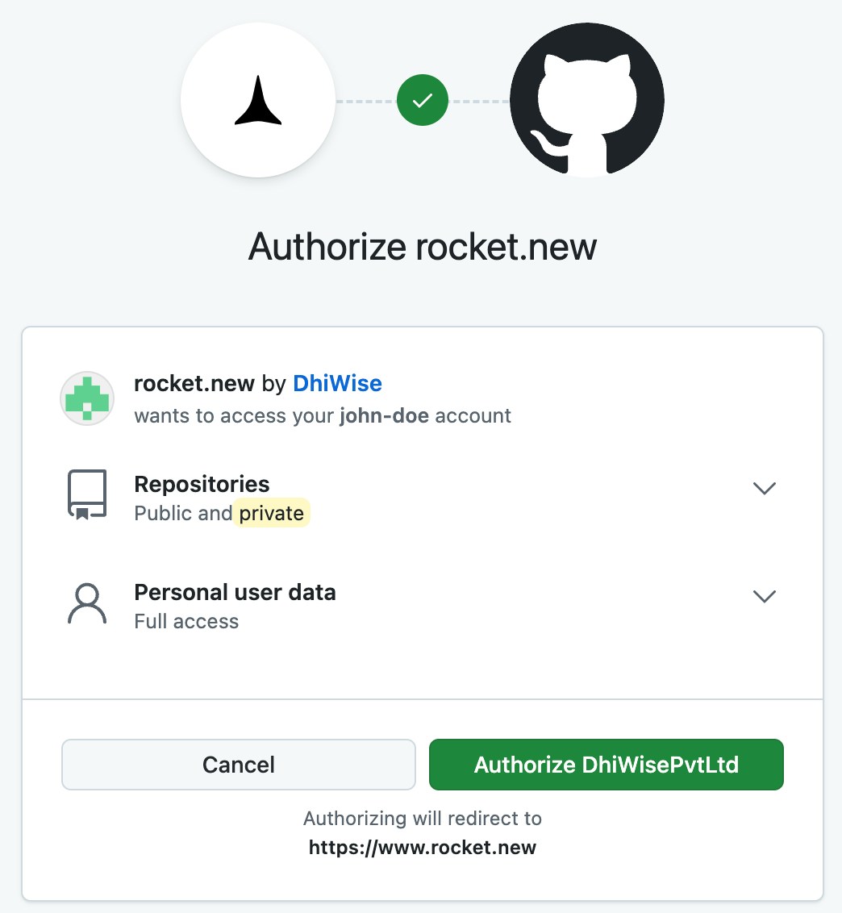This screenshot has height=913, width=842.
Task: Click the GitHub Octocat logo
Action: click(586, 98)
